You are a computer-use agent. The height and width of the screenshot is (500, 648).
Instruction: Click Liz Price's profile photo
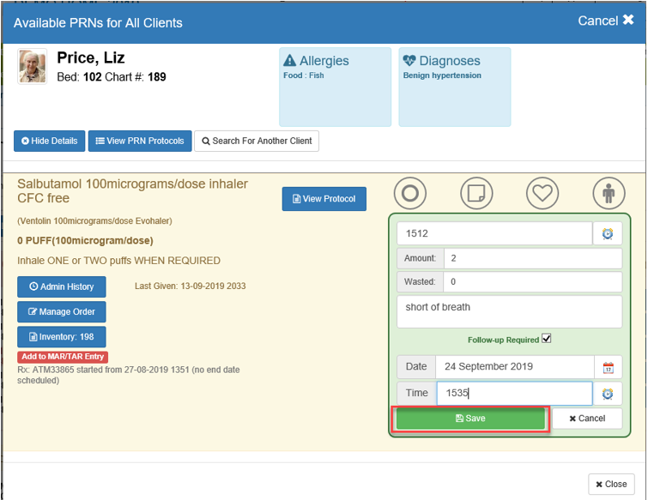(x=33, y=66)
